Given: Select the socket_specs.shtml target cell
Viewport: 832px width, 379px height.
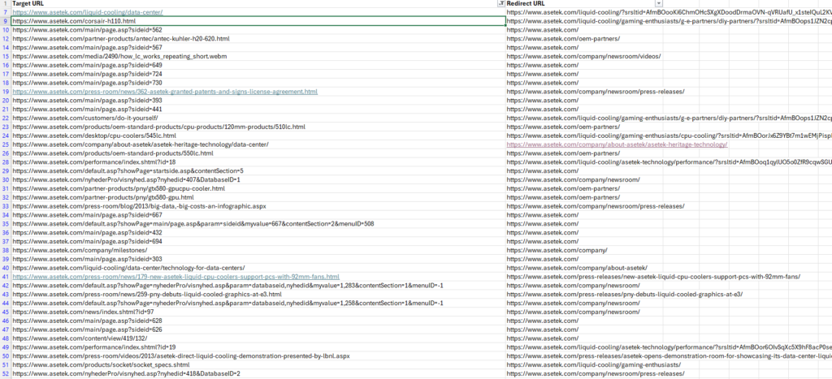Looking at the screenshot, I should point(258,364).
